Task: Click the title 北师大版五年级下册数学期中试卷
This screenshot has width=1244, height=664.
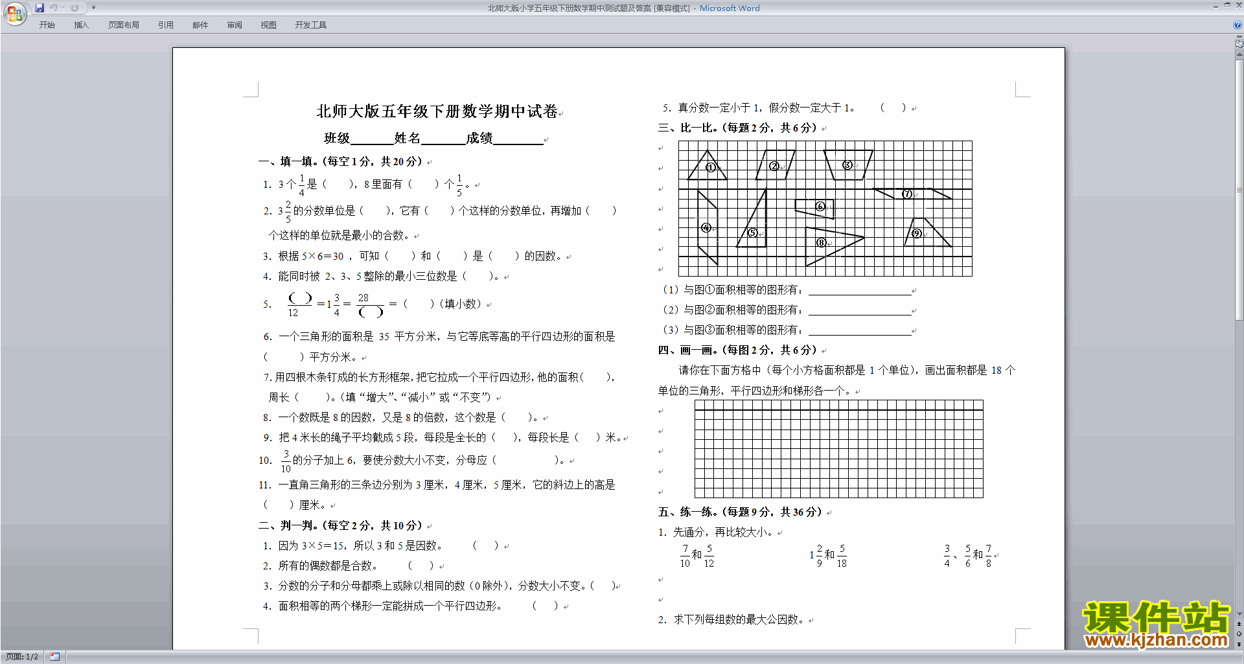Action: click(x=437, y=111)
